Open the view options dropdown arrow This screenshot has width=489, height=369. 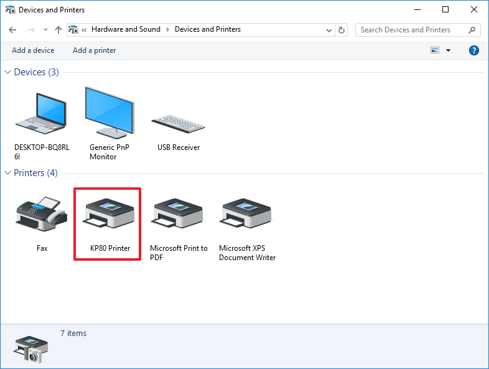(x=448, y=50)
